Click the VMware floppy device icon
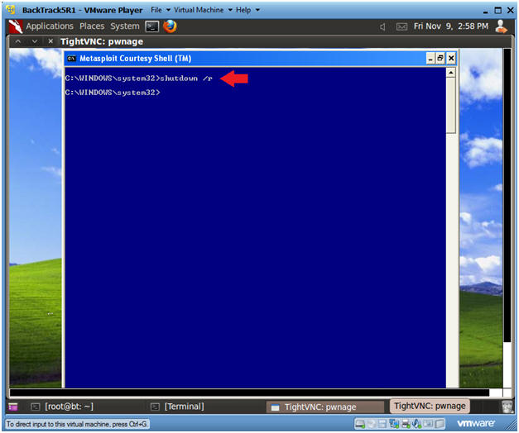Screen dimensions: 519x433 point(382,423)
